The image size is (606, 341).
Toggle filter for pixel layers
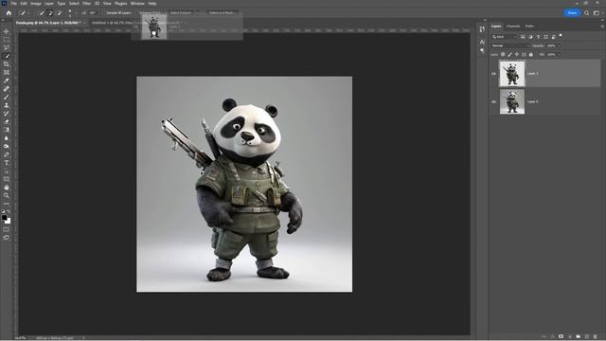tap(523, 37)
